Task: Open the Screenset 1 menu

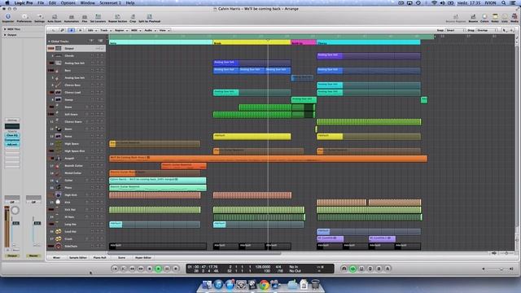Action: pyautogui.click(x=111, y=2)
